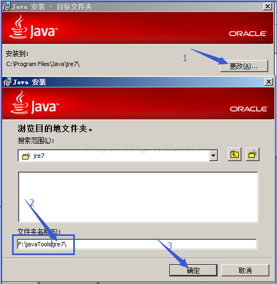Go up one folder level
The width and height of the screenshot is (277, 284).
click(x=234, y=155)
